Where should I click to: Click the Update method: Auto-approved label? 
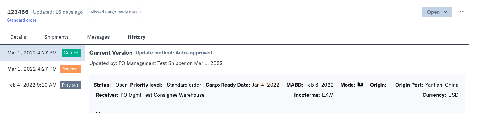[x=174, y=53]
